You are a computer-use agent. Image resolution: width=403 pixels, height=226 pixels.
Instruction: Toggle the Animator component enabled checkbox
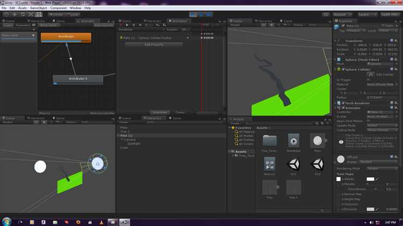tap(343, 108)
